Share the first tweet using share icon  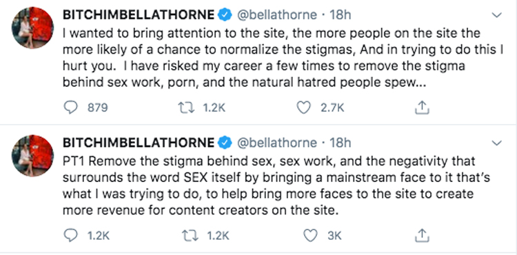pyautogui.click(x=422, y=108)
